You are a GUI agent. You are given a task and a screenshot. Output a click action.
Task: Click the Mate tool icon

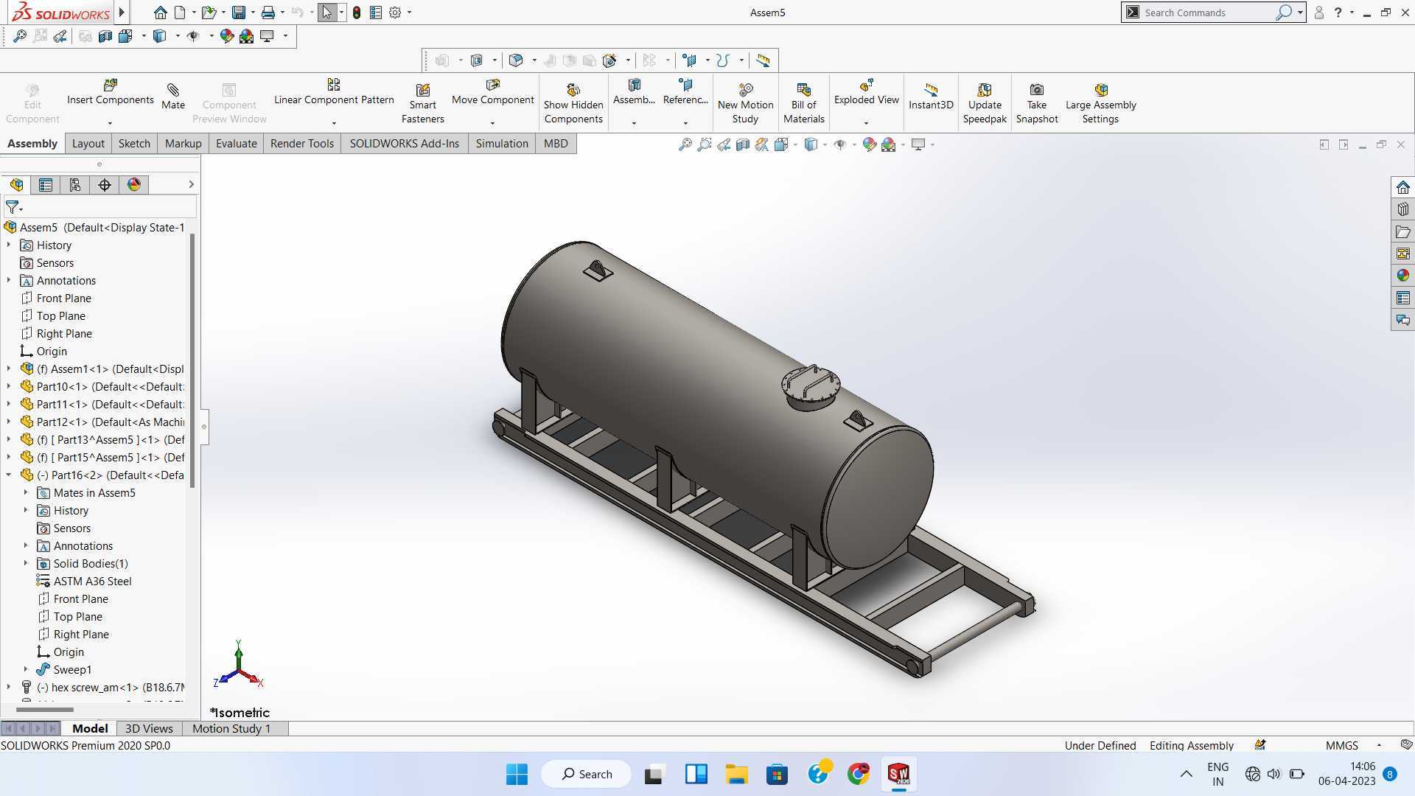[x=173, y=90]
